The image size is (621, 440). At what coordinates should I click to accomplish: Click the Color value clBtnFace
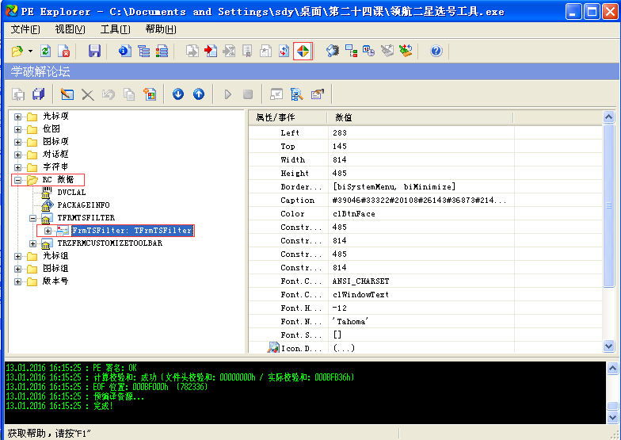click(353, 214)
